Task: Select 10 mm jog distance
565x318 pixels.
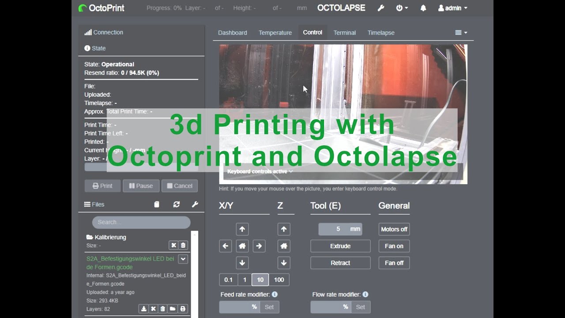Action: pos(260,280)
